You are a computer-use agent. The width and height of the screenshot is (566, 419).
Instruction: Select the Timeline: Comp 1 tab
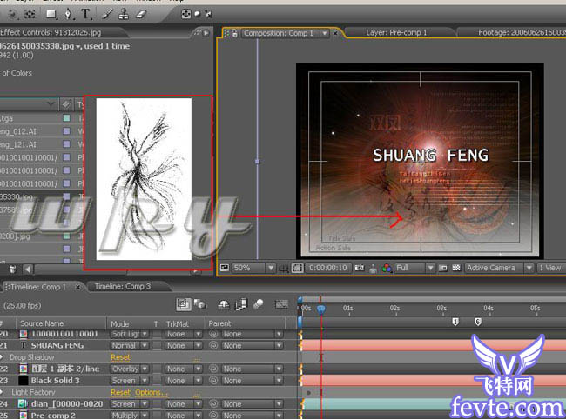38,287
